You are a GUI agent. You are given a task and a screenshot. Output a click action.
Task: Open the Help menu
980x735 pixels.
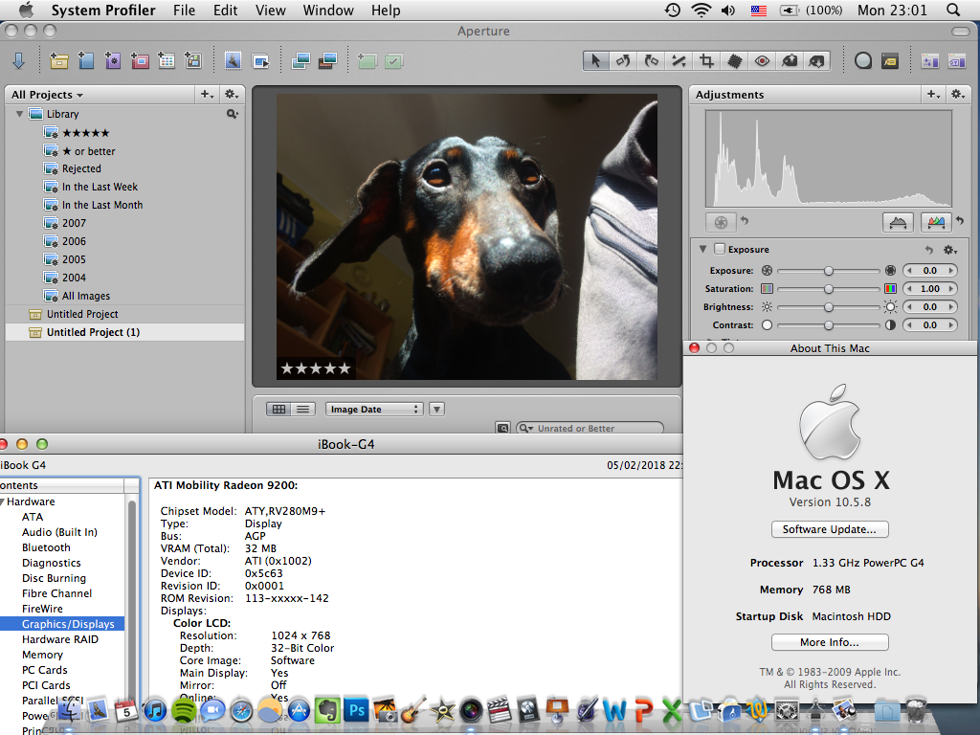click(386, 10)
